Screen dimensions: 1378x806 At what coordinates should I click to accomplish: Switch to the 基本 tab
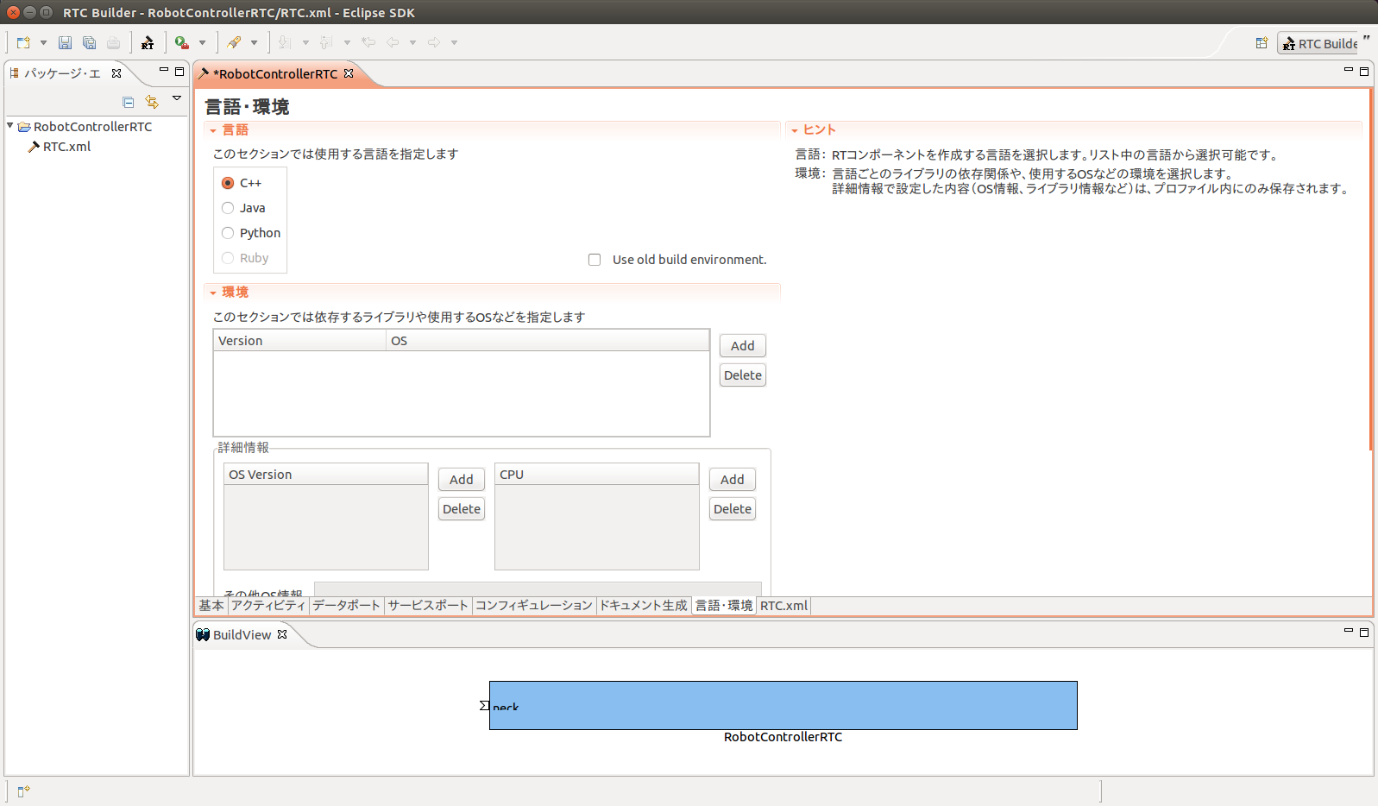pos(211,606)
